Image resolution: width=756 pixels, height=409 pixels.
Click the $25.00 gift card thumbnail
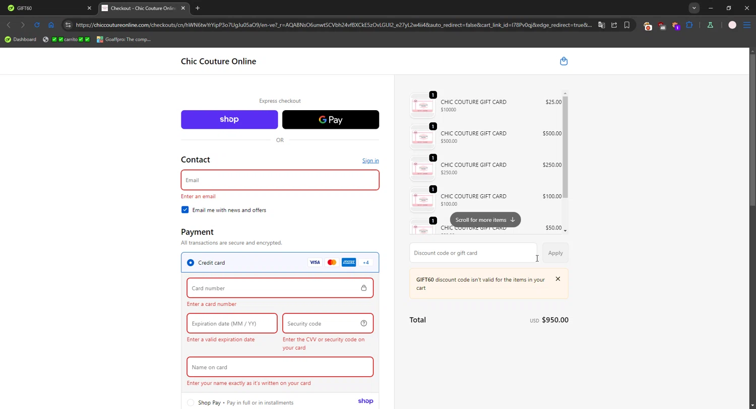click(x=422, y=106)
